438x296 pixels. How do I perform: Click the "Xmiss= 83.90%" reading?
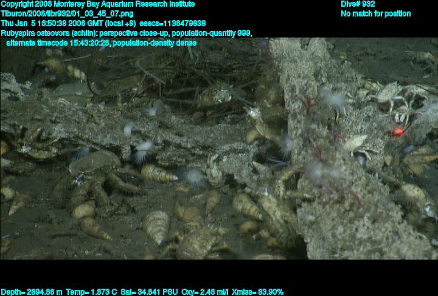click(x=257, y=292)
